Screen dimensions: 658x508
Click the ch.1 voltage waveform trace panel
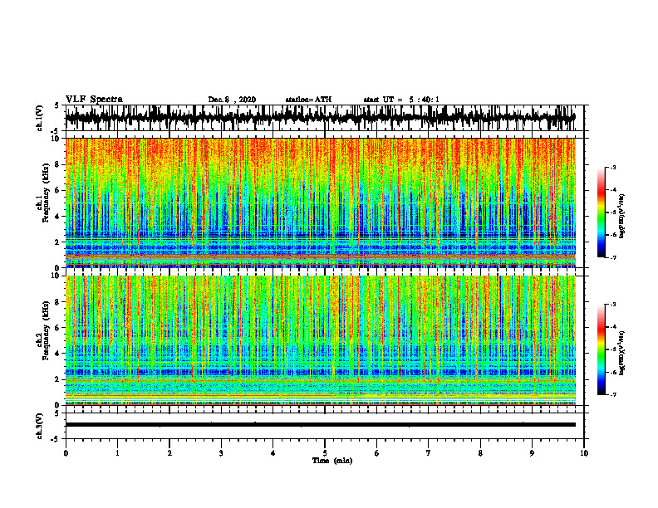point(325,118)
